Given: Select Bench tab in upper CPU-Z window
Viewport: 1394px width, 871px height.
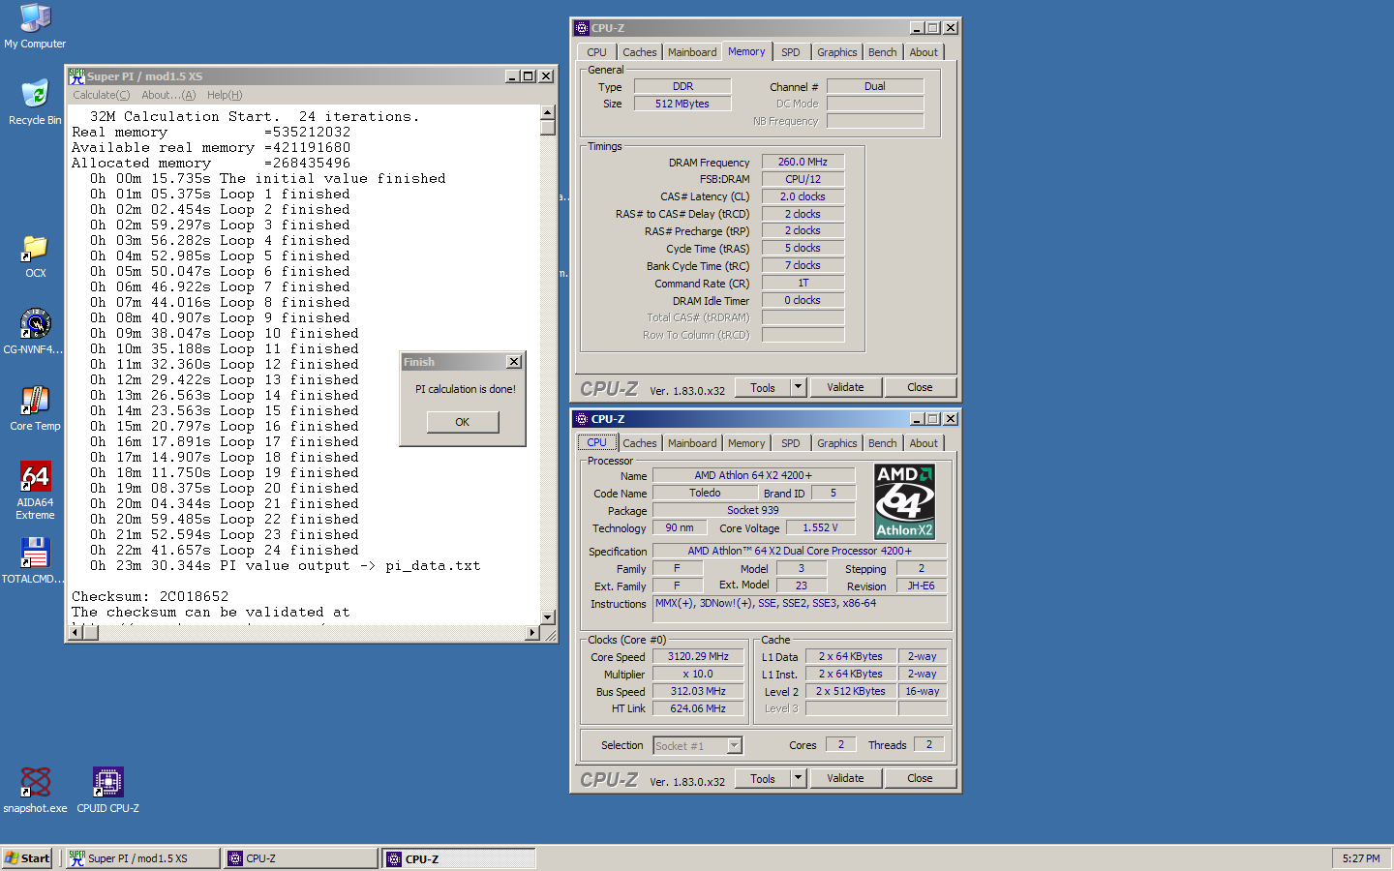Looking at the screenshot, I should click(882, 52).
